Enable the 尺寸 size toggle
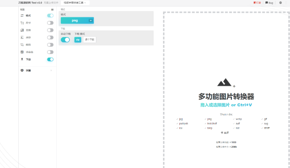290x168 pixels. pyautogui.click(x=50, y=23)
